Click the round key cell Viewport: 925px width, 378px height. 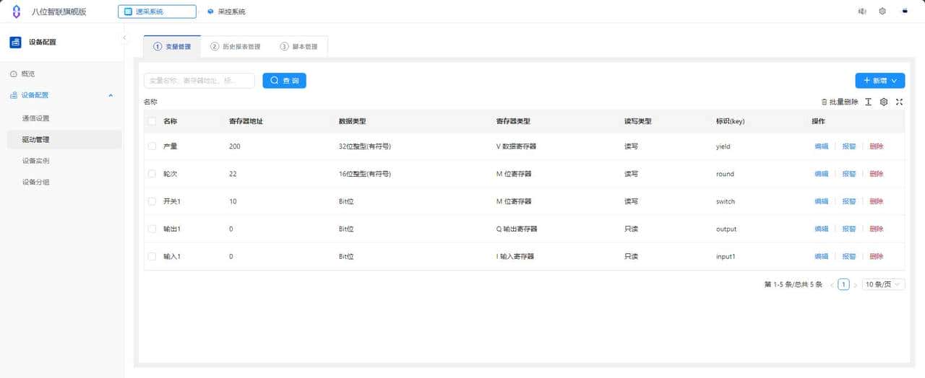[x=725, y=174]
